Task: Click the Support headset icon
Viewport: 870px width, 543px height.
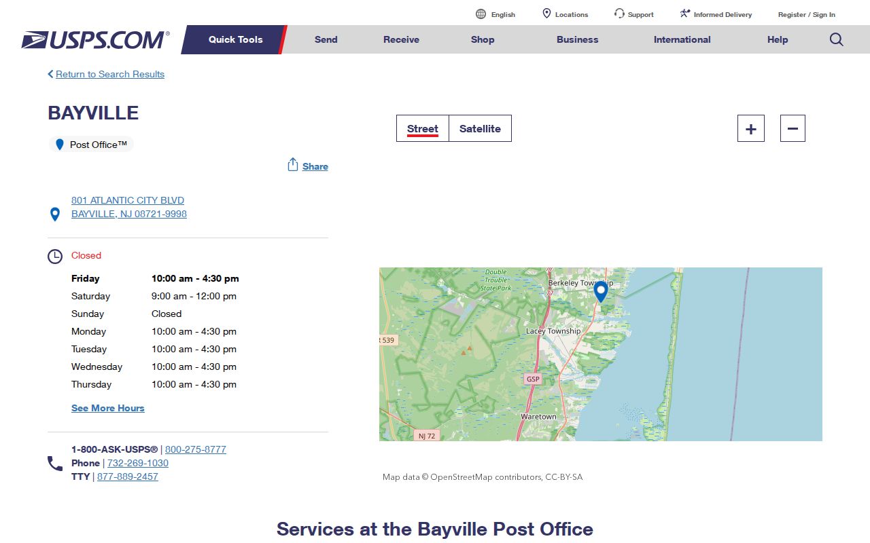Action: pos(619,14)
